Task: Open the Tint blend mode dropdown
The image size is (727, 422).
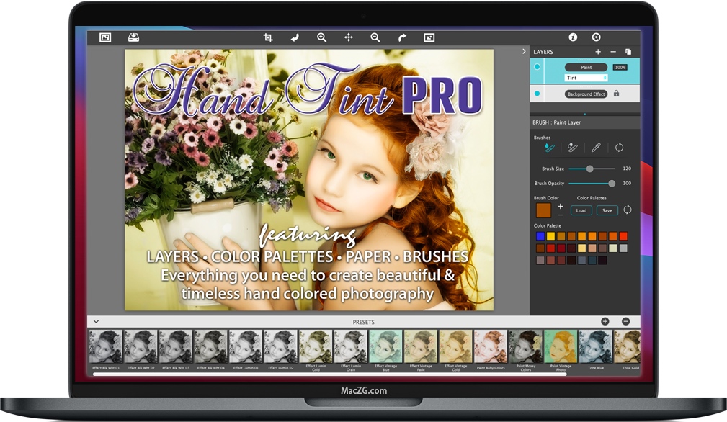Action: [586, 78]
